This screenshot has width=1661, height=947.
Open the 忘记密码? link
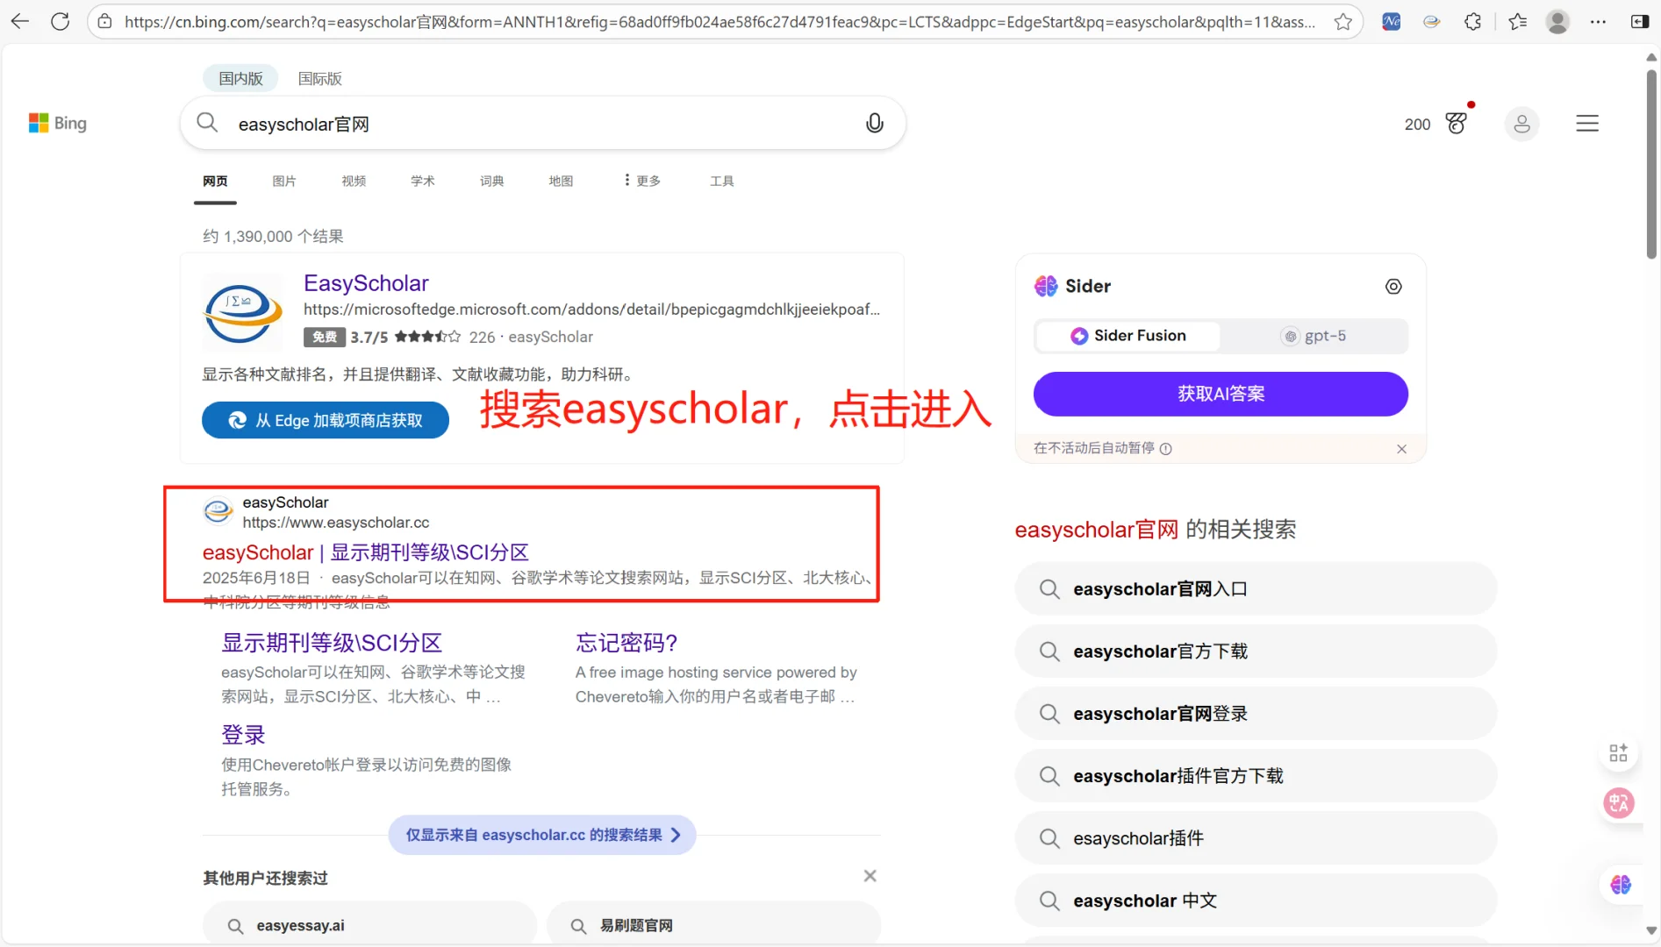[626, 643]
